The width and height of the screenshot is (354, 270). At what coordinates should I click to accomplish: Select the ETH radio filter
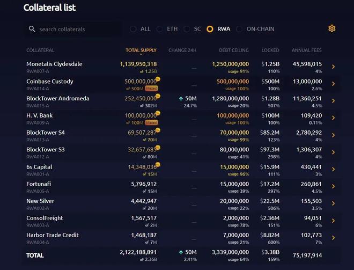coord(160,29)
